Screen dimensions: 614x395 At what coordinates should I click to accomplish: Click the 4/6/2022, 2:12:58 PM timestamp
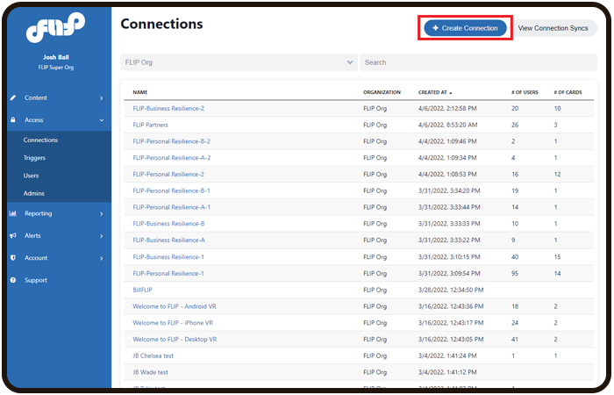pyautogui.click(x=447, y=108)
